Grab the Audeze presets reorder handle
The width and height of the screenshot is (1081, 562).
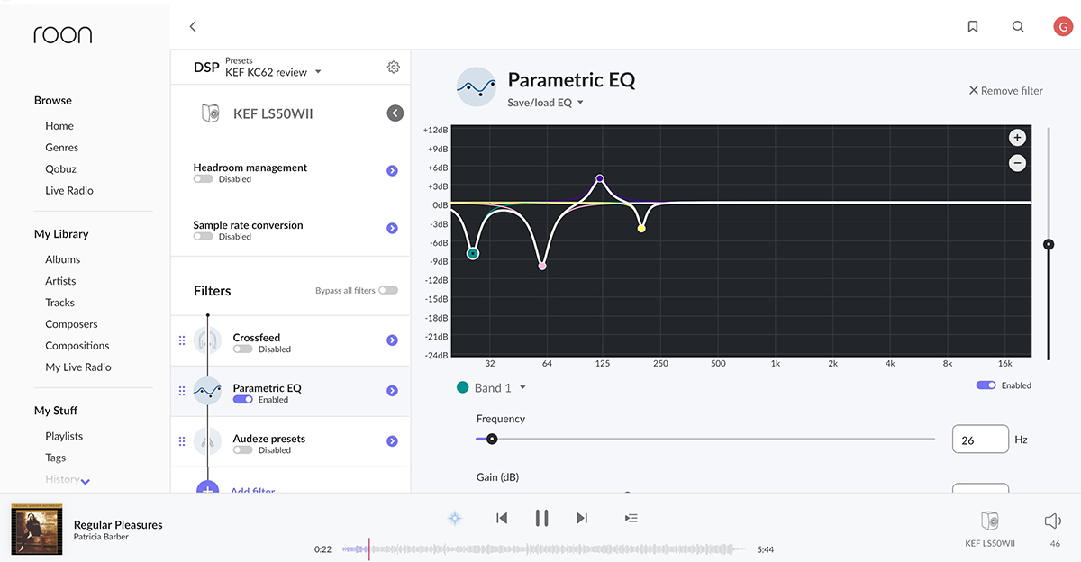point(182,441)
